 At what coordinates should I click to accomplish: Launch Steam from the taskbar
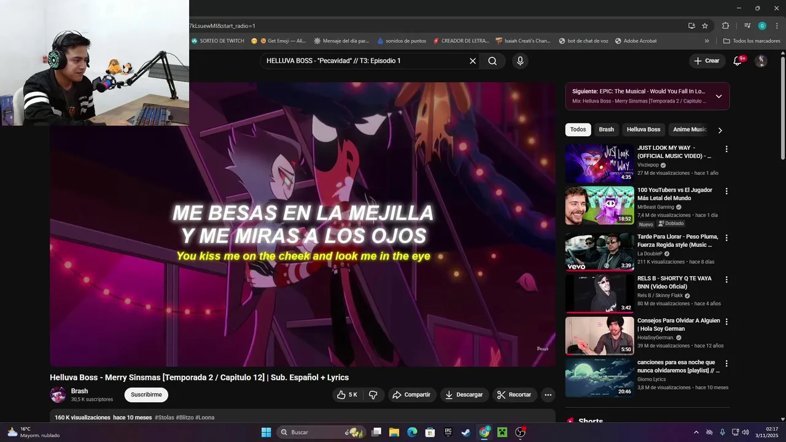[x=467, y=432]
